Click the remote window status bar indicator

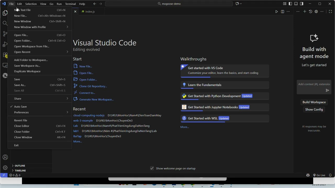click(x=4, y=175)
